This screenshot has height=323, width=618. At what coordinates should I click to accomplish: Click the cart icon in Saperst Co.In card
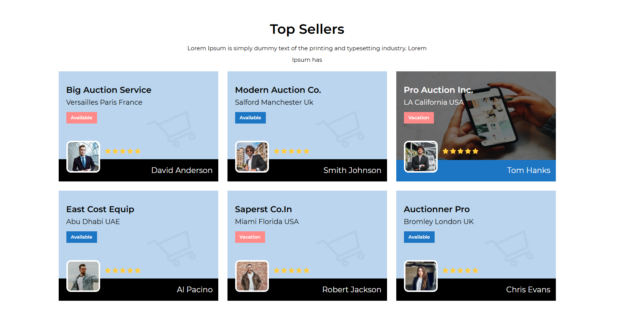[341, 248]
